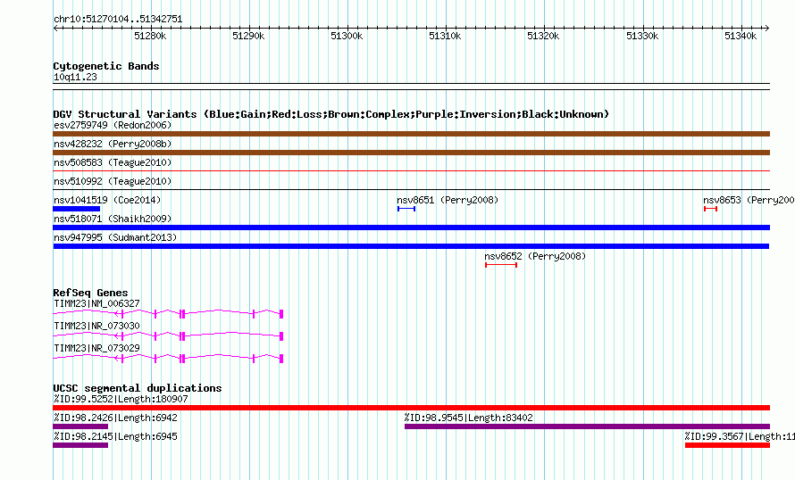Open nsv8651 (Perry2008) label
The width and height of the screenshot is (795, 480).
click(x=448, y=200)
